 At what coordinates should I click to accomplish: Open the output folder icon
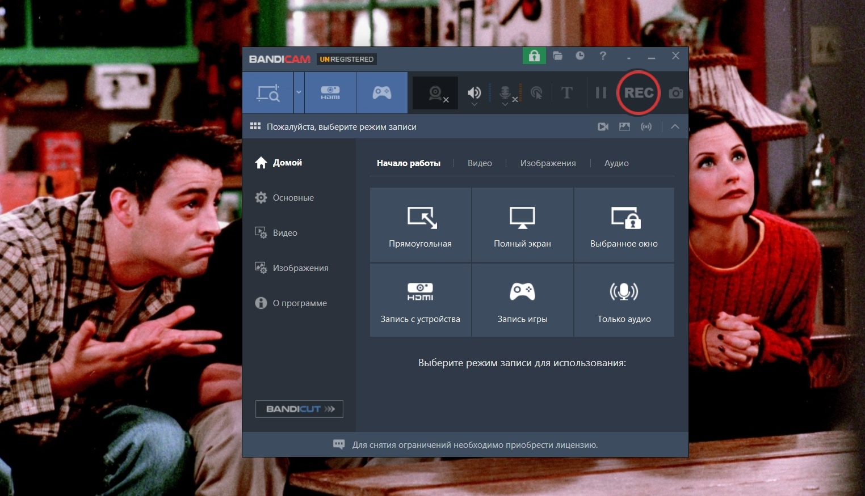tap(557, 56)
